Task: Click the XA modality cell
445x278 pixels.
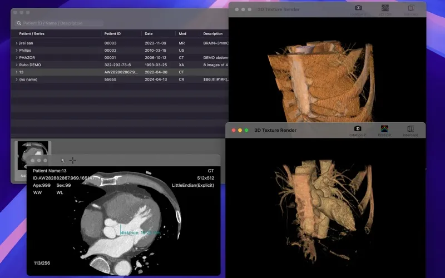Action: coord(182,65)
